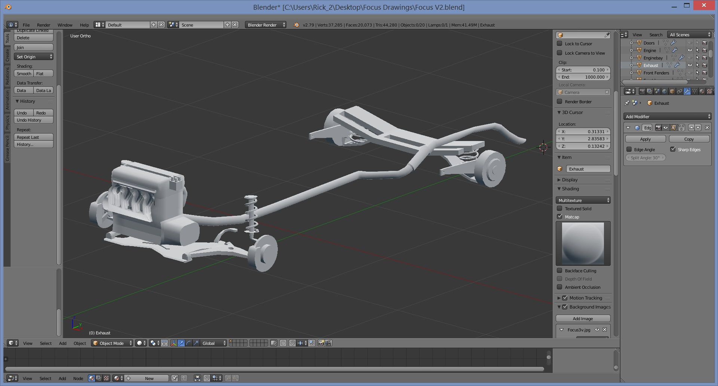Viewport: 718px width, 386px height.
Task: Enable Edge Angle checkbox
Action: click(x=629, y=149)
